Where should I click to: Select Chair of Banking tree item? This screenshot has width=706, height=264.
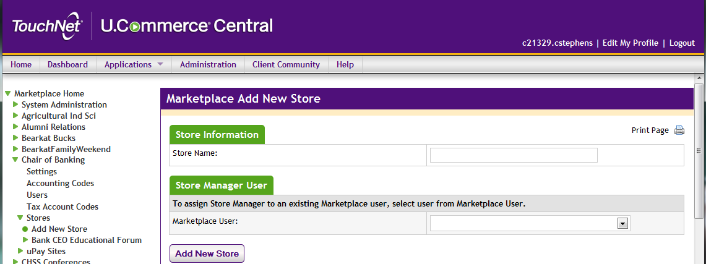tap(53, 160)
